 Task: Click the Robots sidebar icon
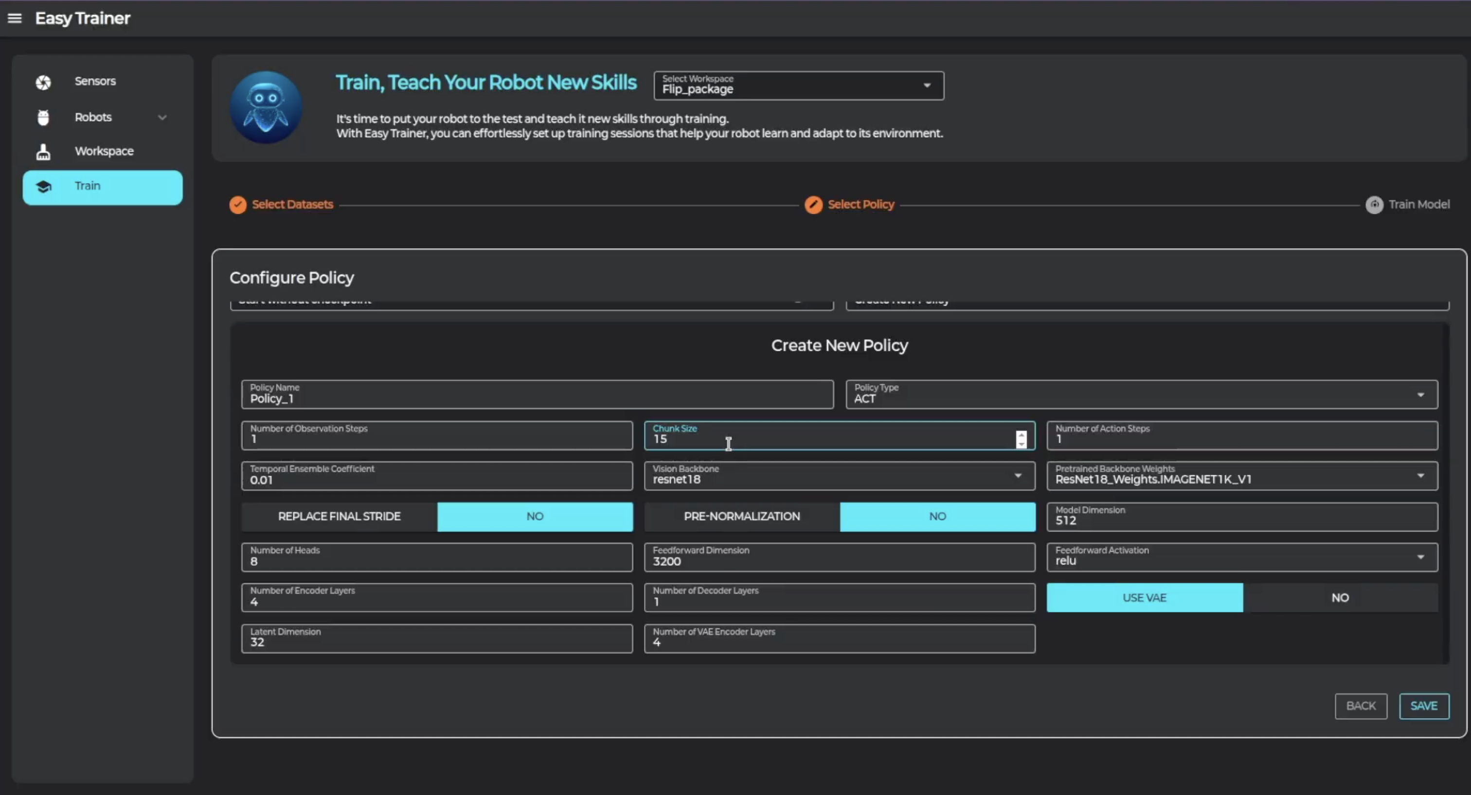(43, 118)
